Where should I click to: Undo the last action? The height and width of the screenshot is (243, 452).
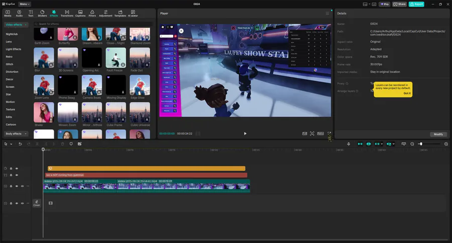click(x=20, y=144)
